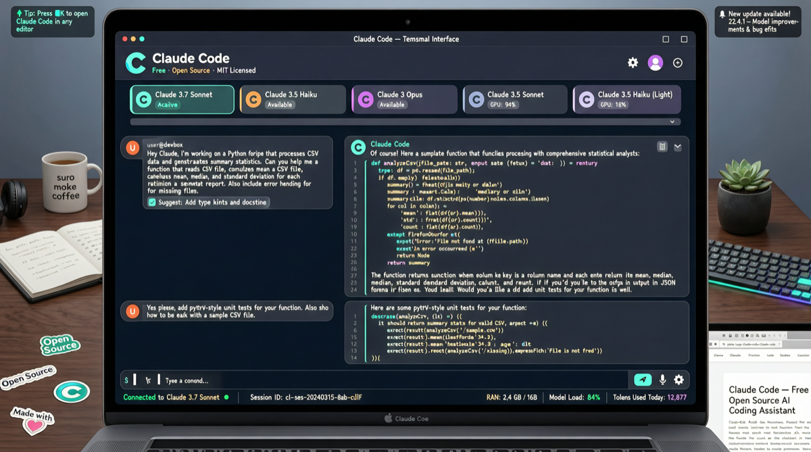Open the gear icon beside the microphone
Viewport: 811px width, 452px height.
(679, 380)
